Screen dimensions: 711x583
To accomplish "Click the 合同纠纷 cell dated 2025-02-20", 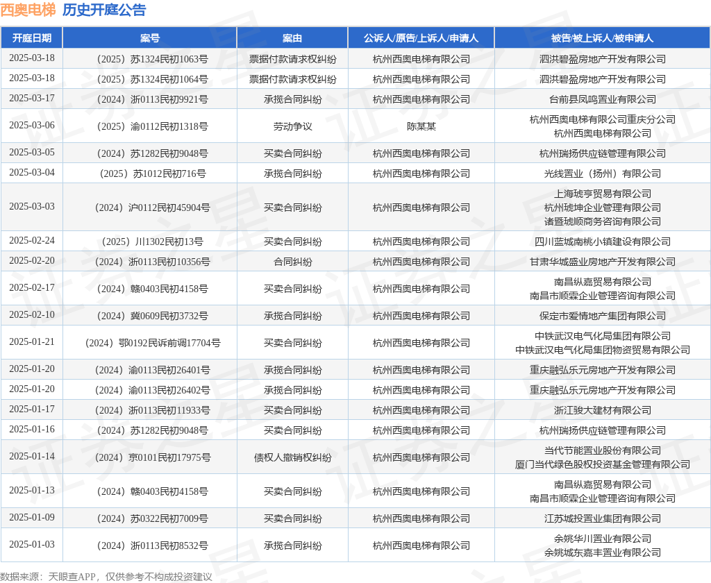I will 292,262.
